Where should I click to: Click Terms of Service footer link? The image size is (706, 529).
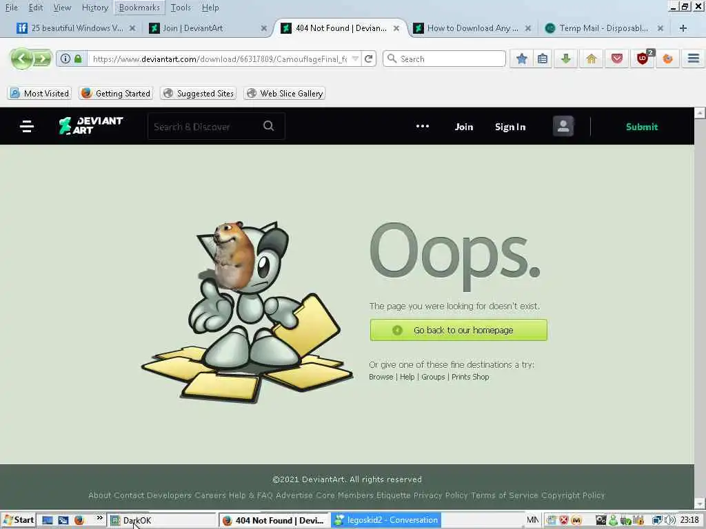(x=504, y=495)
